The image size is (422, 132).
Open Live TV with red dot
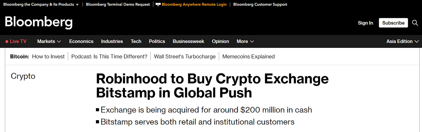tap(16, 42)
